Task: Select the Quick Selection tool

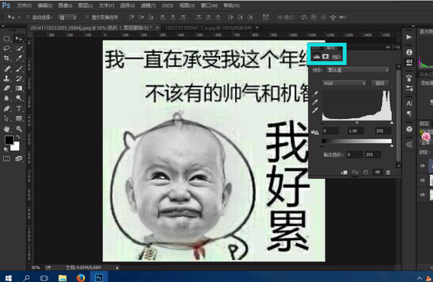Action: click(19, 49)
